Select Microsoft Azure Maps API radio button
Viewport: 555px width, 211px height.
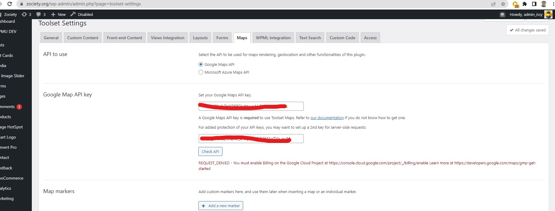201,72
